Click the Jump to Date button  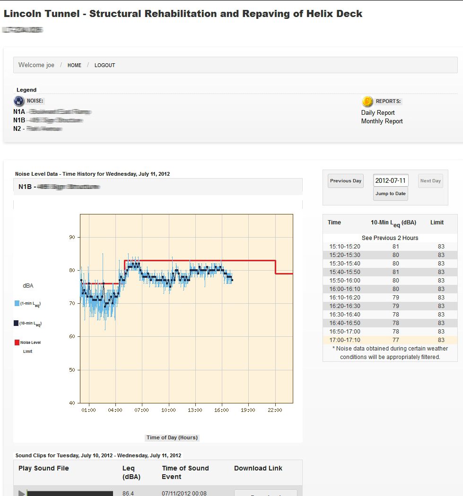(390, 194)
